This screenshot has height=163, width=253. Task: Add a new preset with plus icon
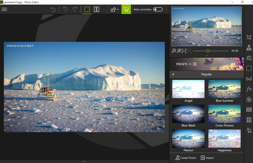pos(190,64)
